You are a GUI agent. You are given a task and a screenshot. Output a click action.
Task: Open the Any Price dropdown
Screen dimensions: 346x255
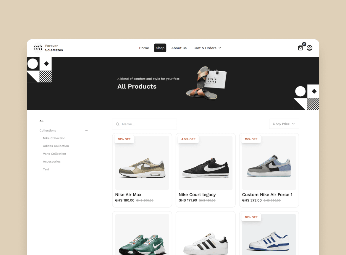[284, 124]
